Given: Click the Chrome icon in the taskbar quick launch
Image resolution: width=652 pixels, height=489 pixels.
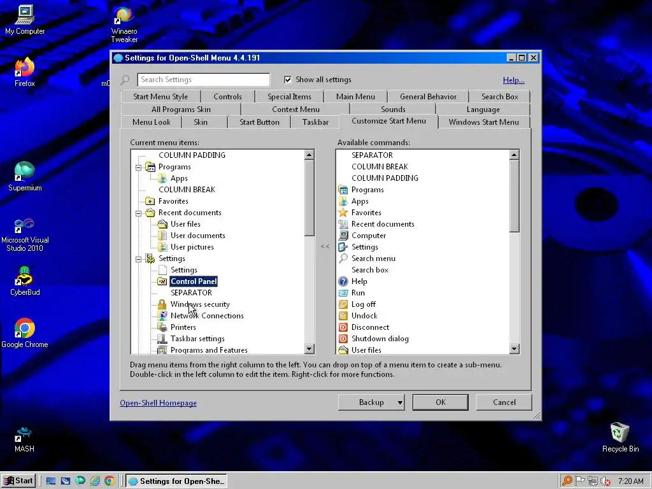Looking at the screenshot, I should [x=110, y=481].
